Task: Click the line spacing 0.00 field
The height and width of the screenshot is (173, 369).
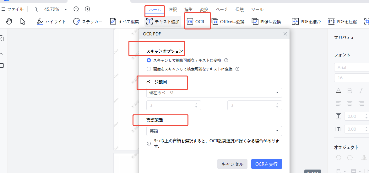Action: (356, 116)
